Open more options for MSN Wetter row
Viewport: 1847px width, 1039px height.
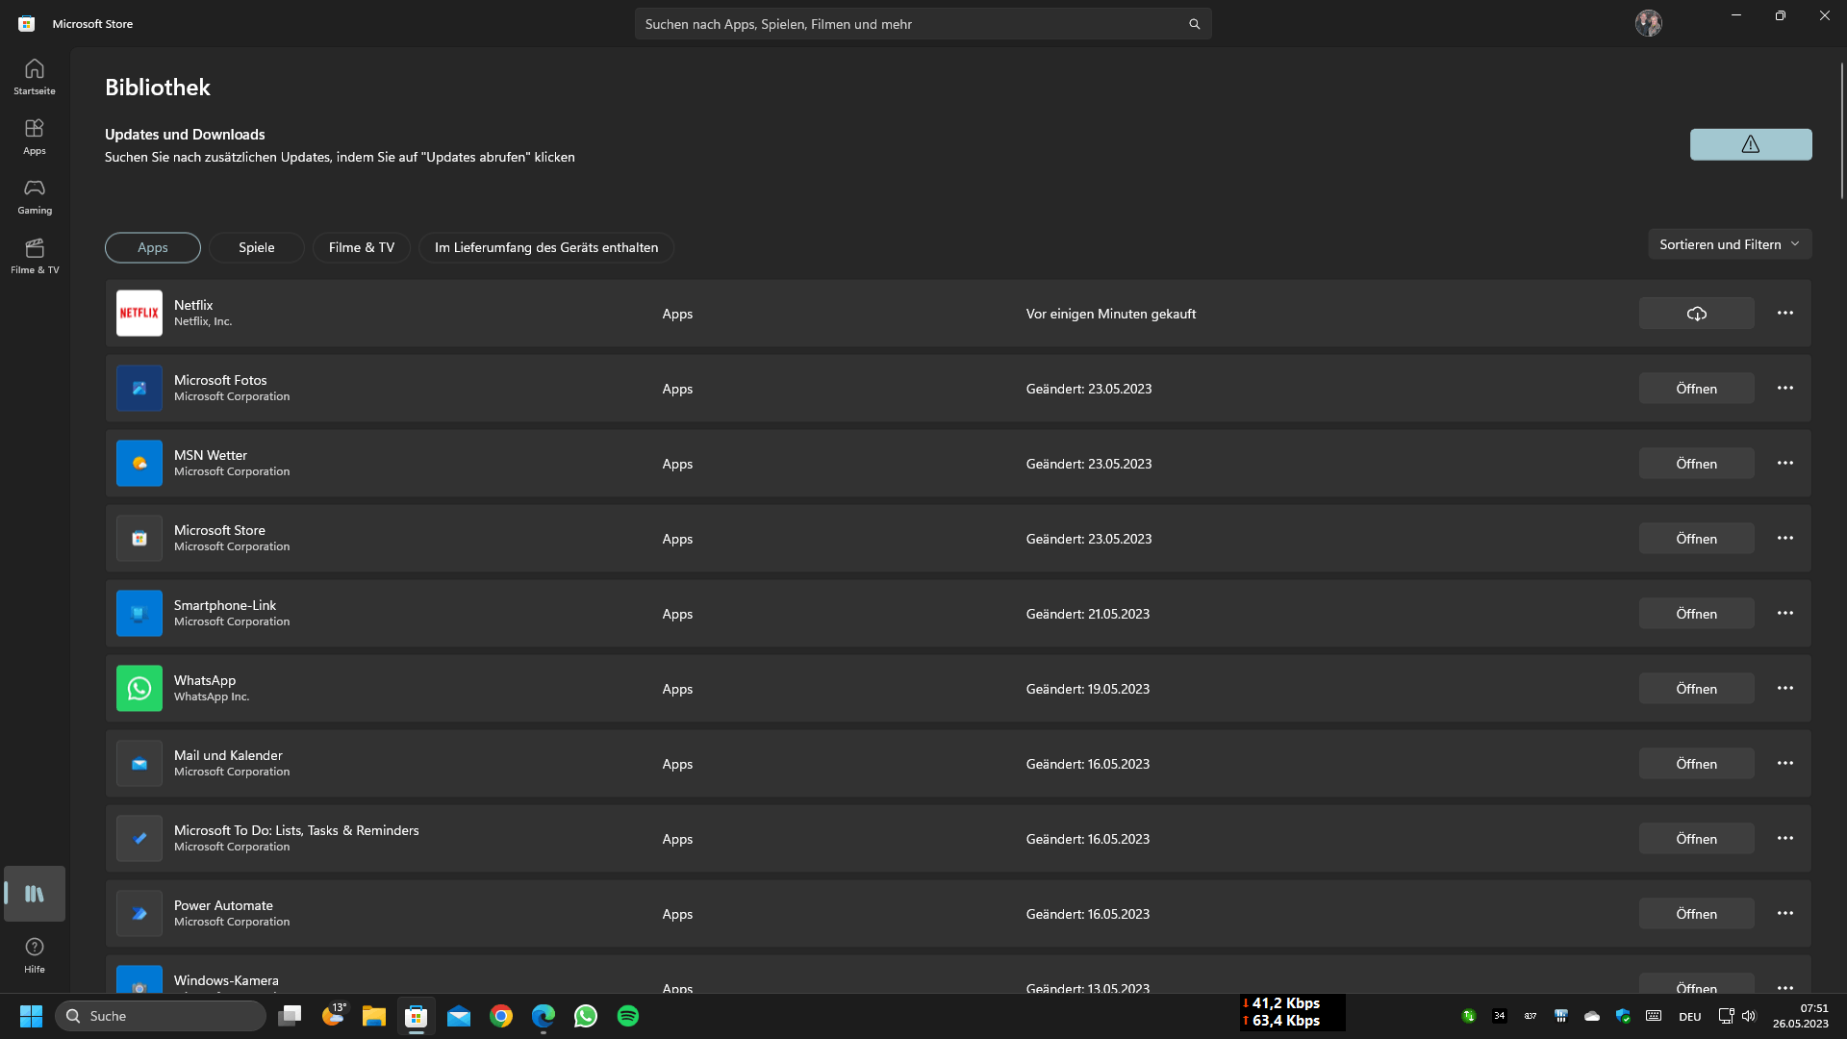[1784, 464]
